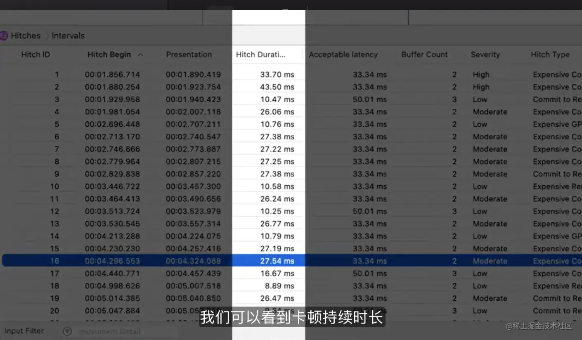Click presentation time 00:04.257.416
Image resolution: width=582 pixels, height=340 pixels.
193,248
